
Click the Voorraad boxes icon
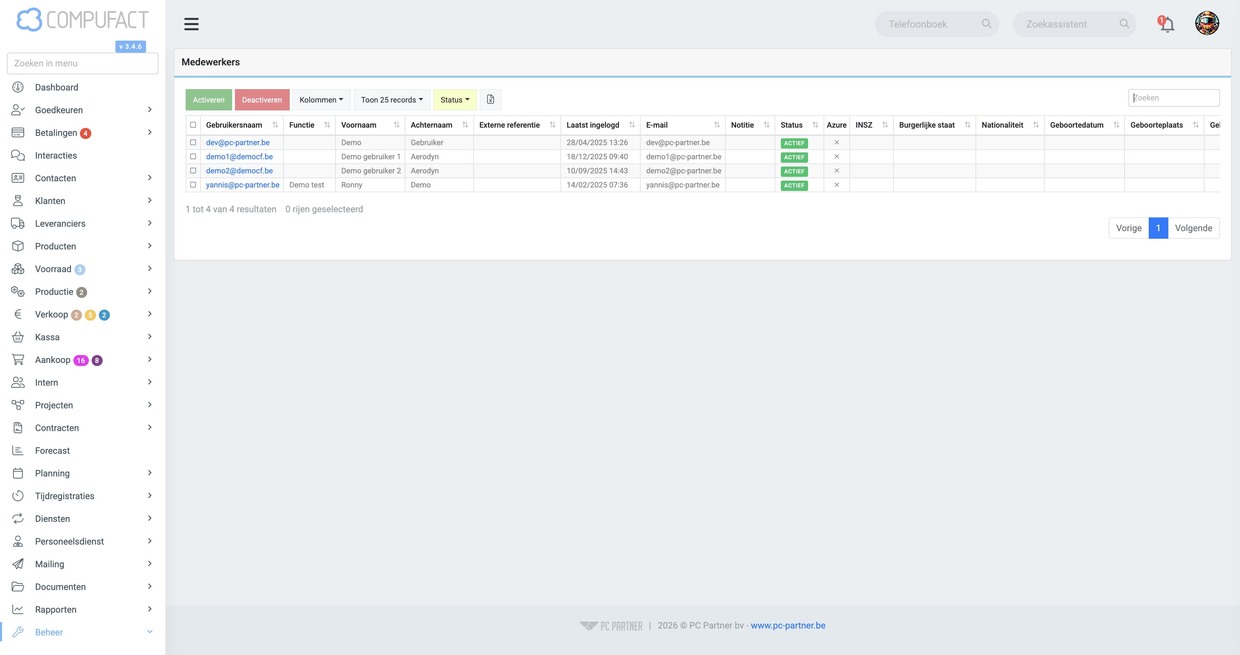point(18,269)
